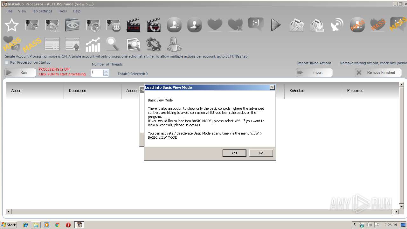Click the plain heart (like) icon
Image resolution: width=407 pixels, height=229 pixels.
coord(215,25)
